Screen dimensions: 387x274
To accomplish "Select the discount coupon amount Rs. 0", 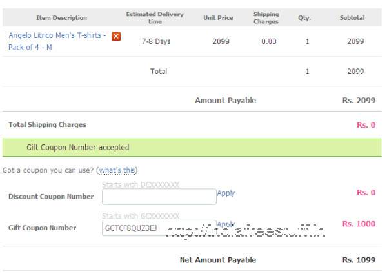I will 366,193.
